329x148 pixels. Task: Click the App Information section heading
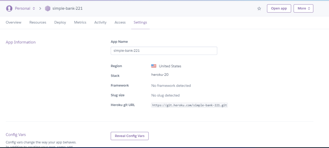click(x=21, y=42)
